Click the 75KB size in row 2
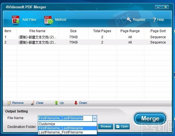 73,42
